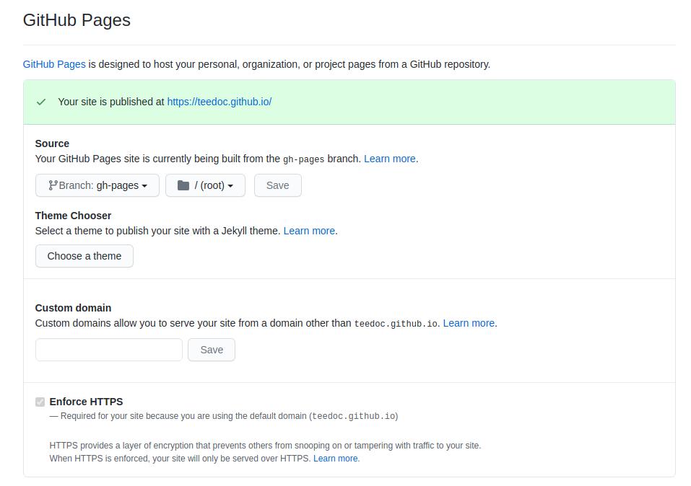Click the folder icon beside / (root)
The image size is (691, 486).
click(x=183, y=185)
